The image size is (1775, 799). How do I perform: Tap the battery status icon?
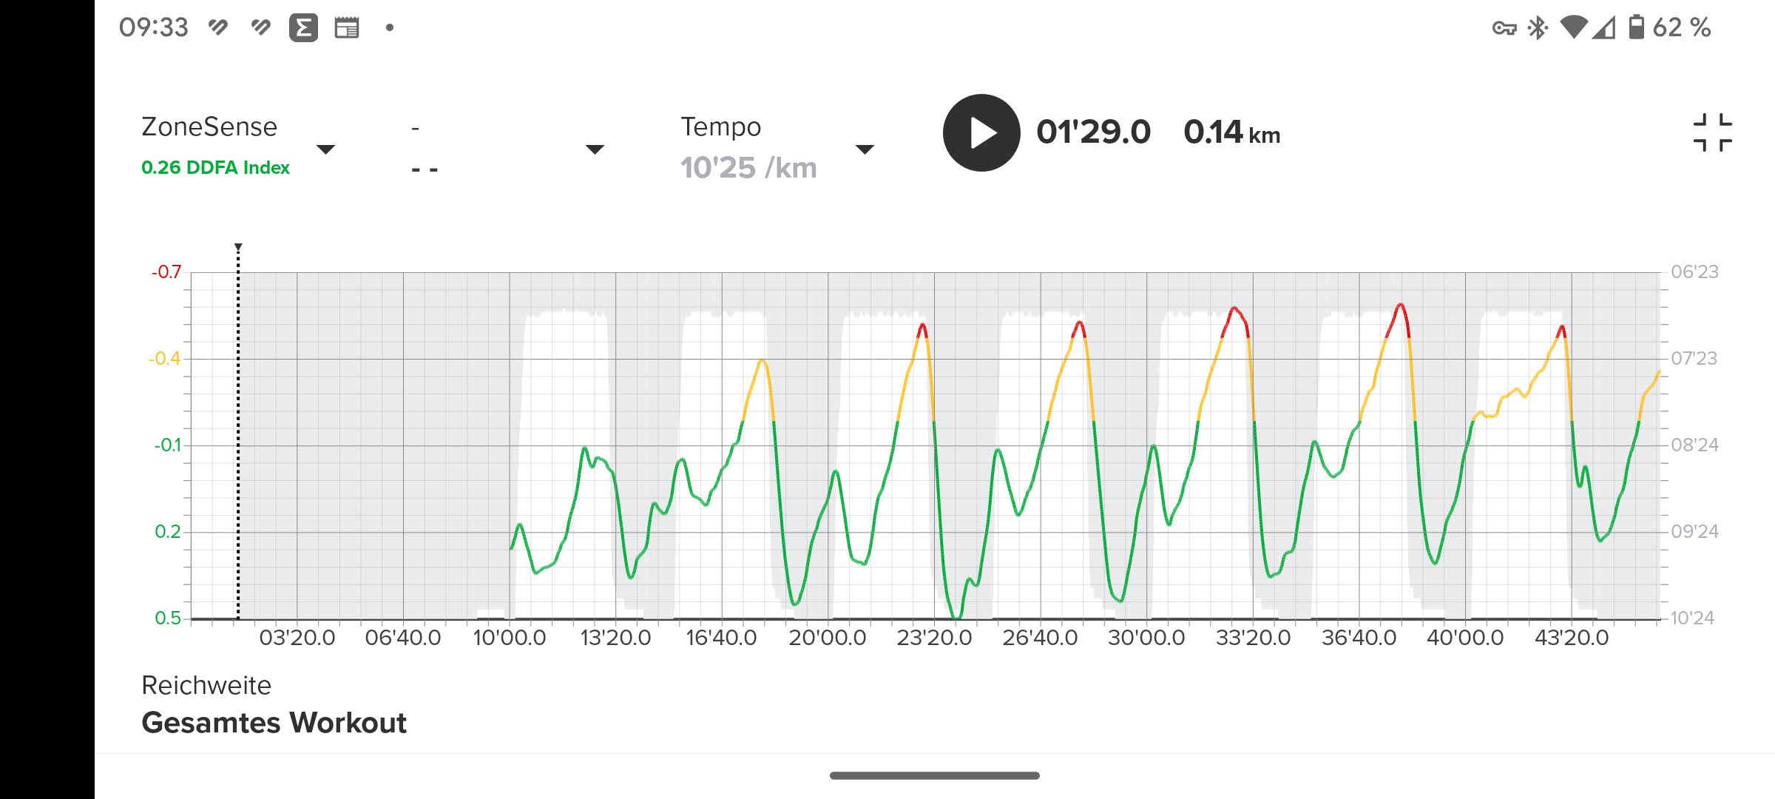point(1637,27)
